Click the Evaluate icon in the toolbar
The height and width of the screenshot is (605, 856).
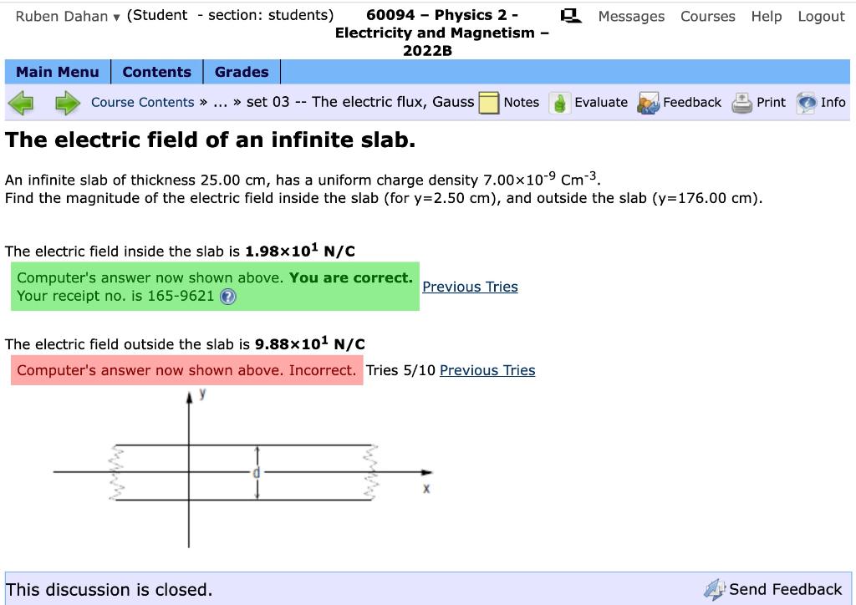pyautogui.click(x=558, y=102)
